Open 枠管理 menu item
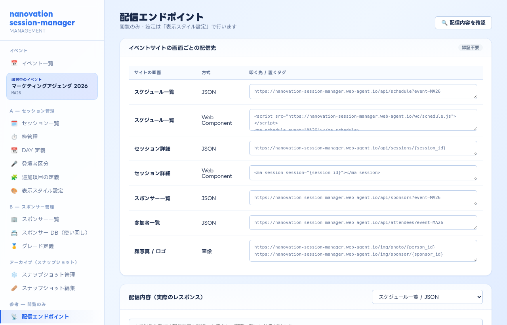507x325 pixels. (x=52, y=137)
